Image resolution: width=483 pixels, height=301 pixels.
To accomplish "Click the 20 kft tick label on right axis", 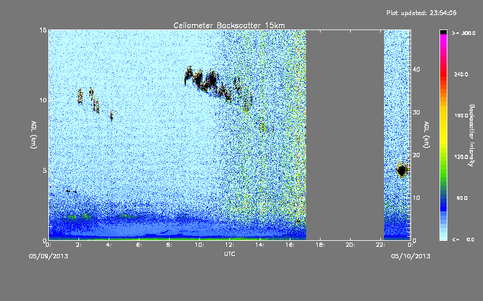I will point(416,155).
